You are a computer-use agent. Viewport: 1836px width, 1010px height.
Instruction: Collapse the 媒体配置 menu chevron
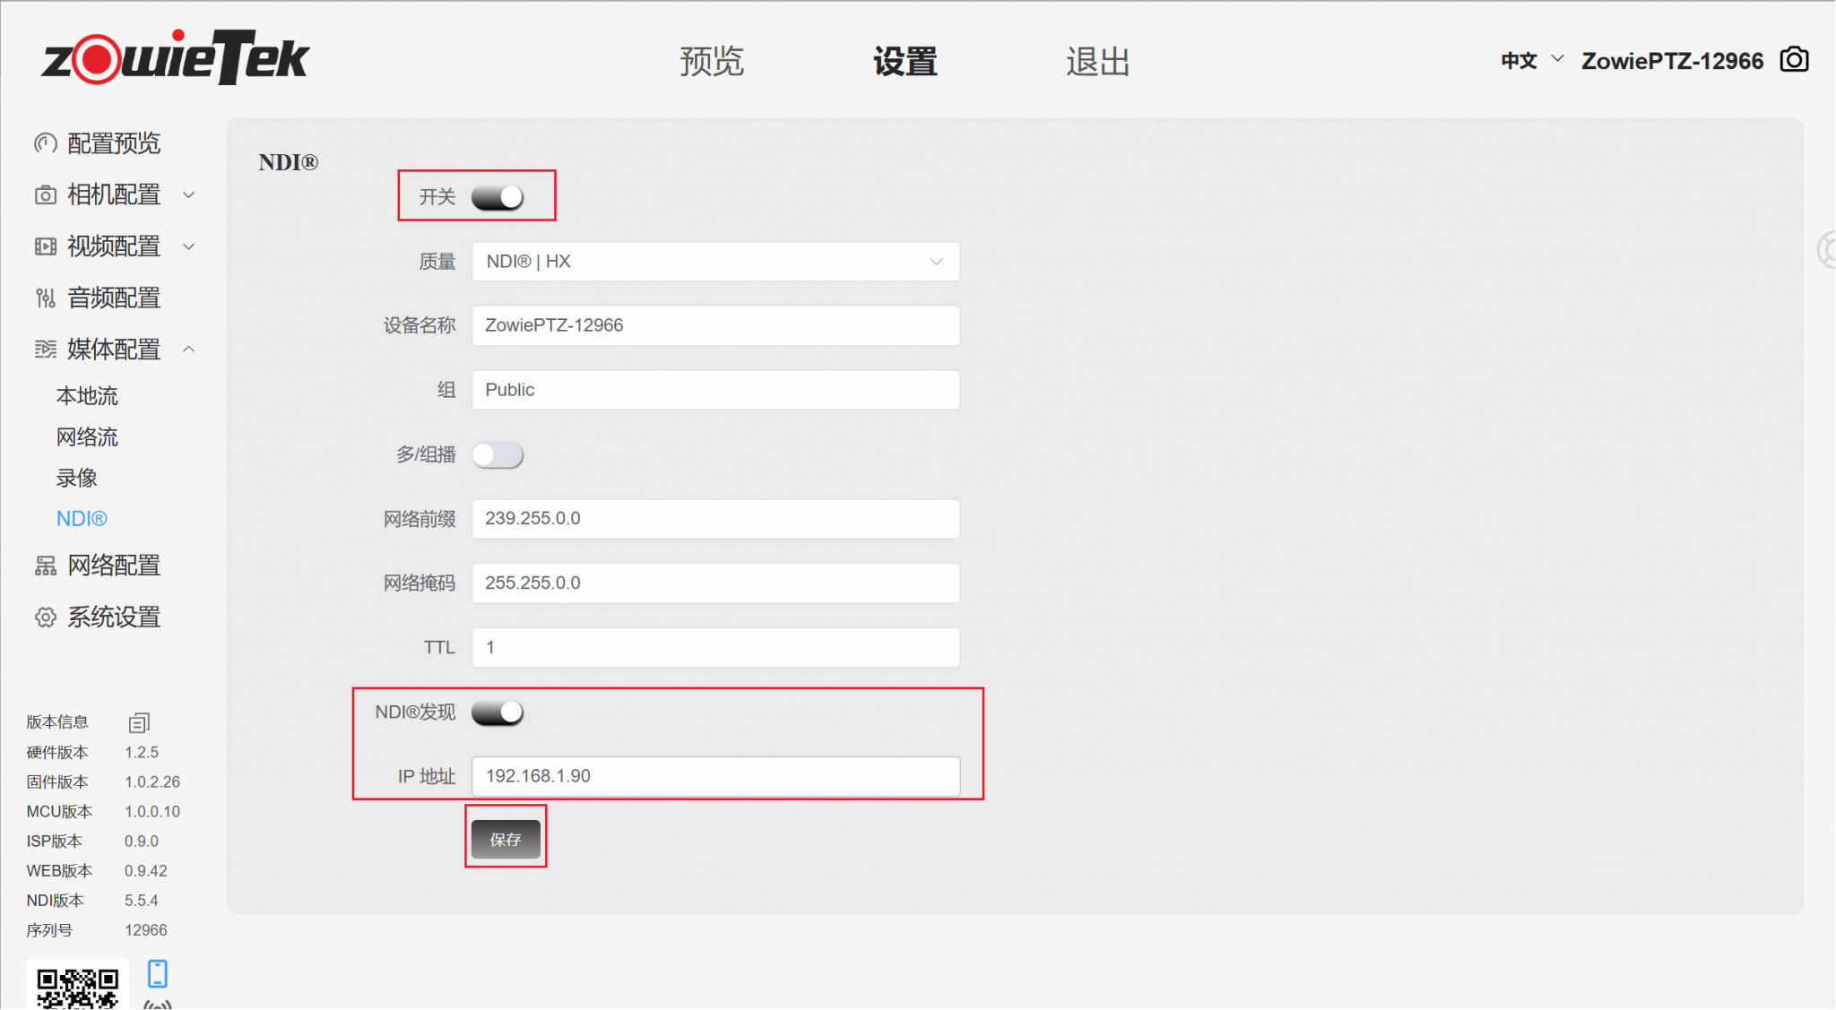click(189, 350)
